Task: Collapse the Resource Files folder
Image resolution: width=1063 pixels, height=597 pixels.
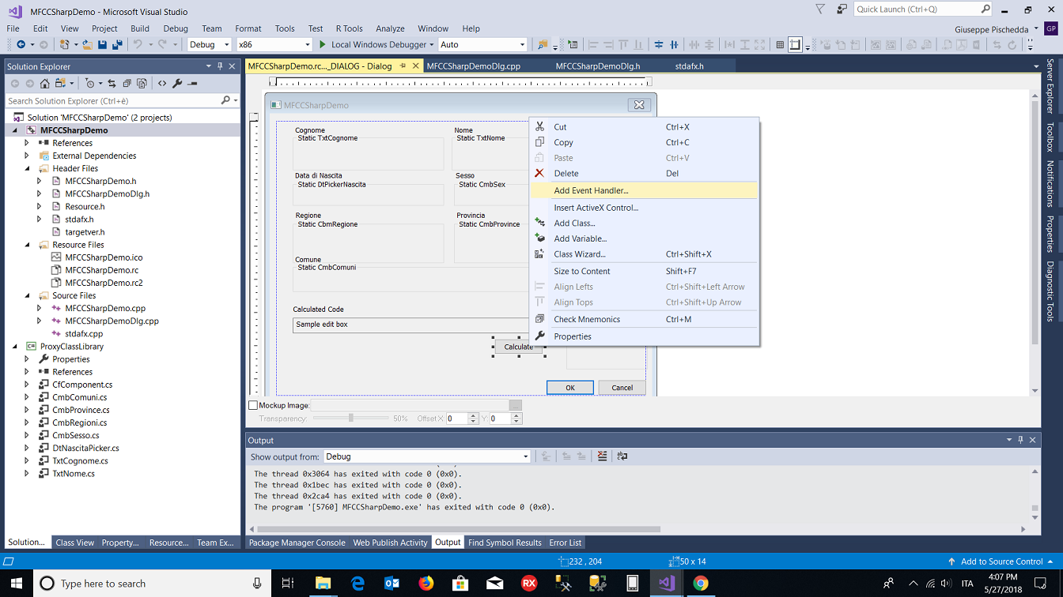Action: coord(27,245)
